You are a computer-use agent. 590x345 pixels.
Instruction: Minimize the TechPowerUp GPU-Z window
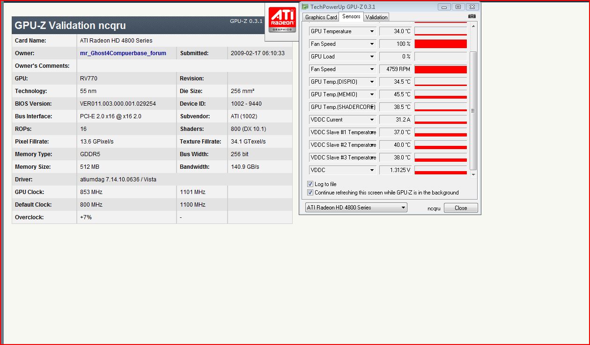pos(445,7)
